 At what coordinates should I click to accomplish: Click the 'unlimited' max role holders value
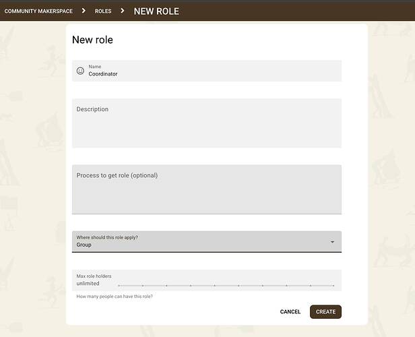point(88,284)
